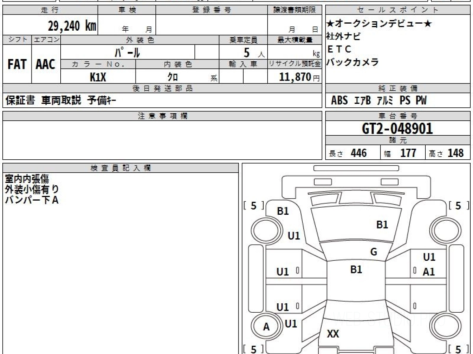Click the B1 mark on the hood
The image size is (473, 354).
pos(382,225)
